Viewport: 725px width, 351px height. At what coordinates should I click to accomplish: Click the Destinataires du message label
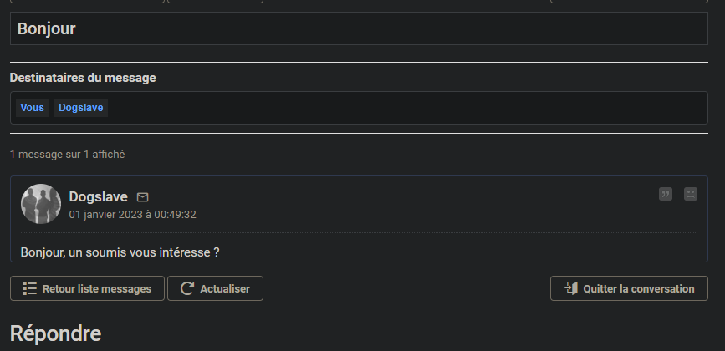(x=83, y=78)
